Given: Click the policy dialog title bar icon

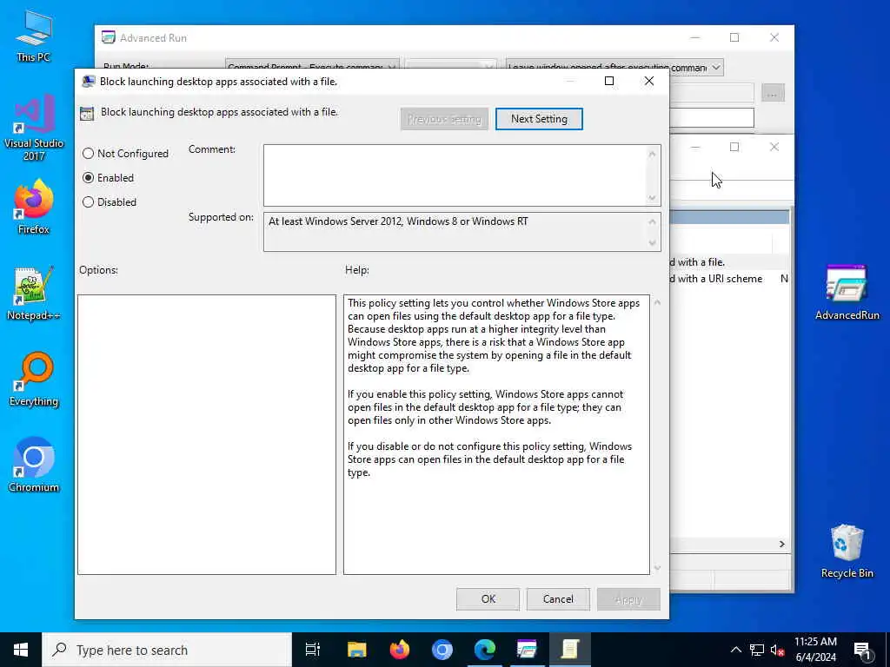Looking at the screenshot, I should 88,81.
